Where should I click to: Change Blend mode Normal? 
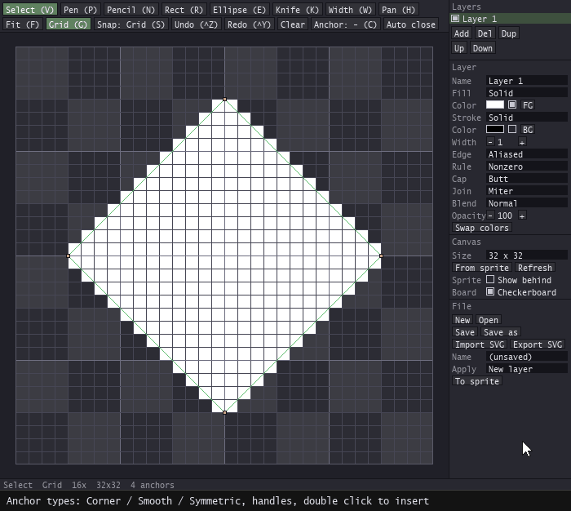527,203
